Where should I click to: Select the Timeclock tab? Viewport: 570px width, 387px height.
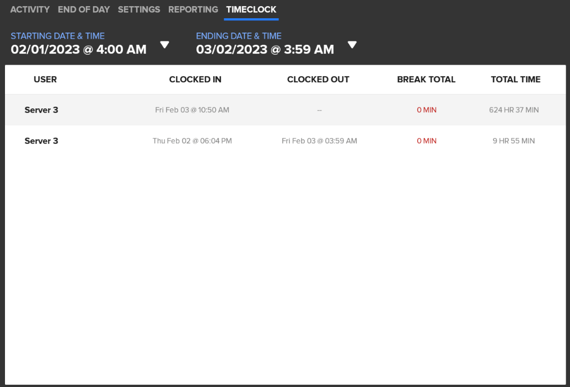pos(251,9)
